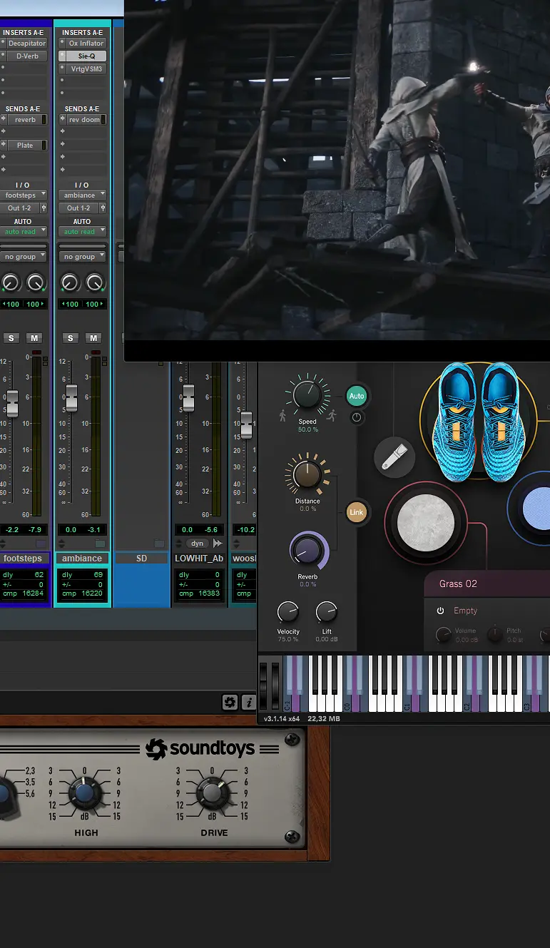Screen dimensions: 550x948
Task: Solo the footsteps track
Action: click(x=11, y=337)
